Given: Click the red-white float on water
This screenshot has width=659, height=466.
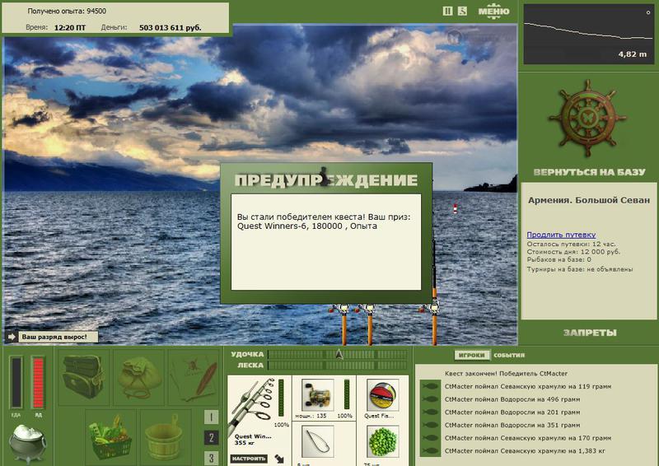Looking at the screenshot, I should pos(455,208).
